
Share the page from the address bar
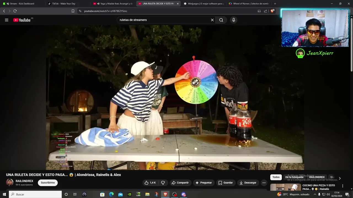[x=265, y=11]
